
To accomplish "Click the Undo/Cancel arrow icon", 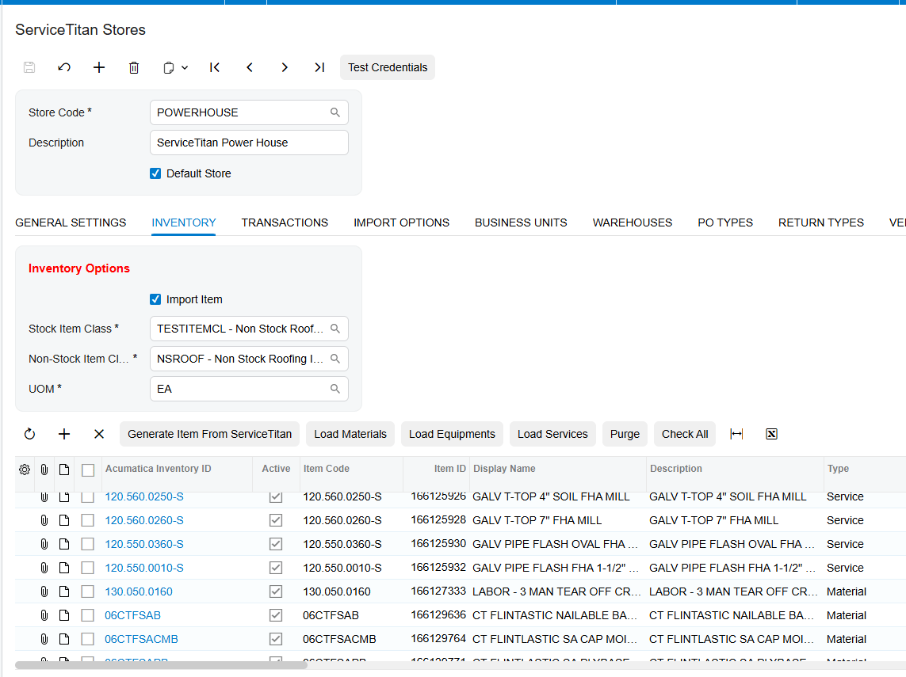I will [64, 67].
